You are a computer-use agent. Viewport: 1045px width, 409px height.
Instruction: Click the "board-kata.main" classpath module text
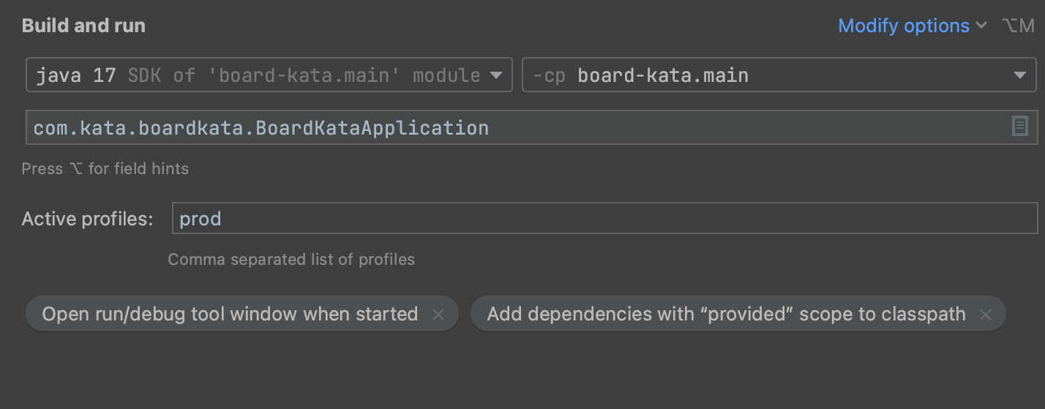click(663, 75)
